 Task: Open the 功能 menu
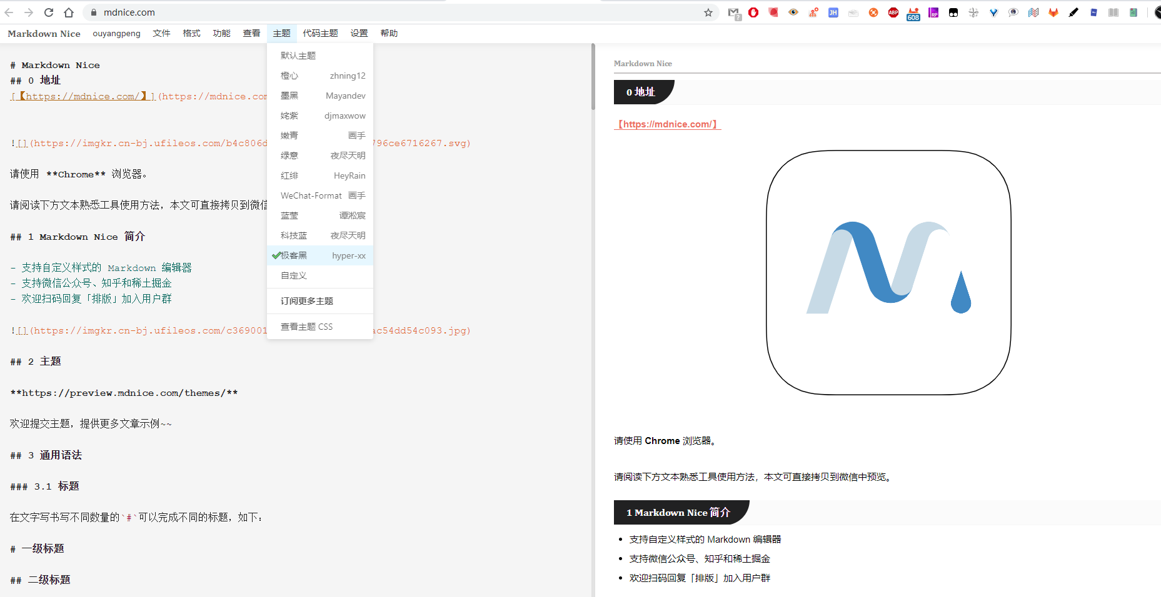point(221,33)
